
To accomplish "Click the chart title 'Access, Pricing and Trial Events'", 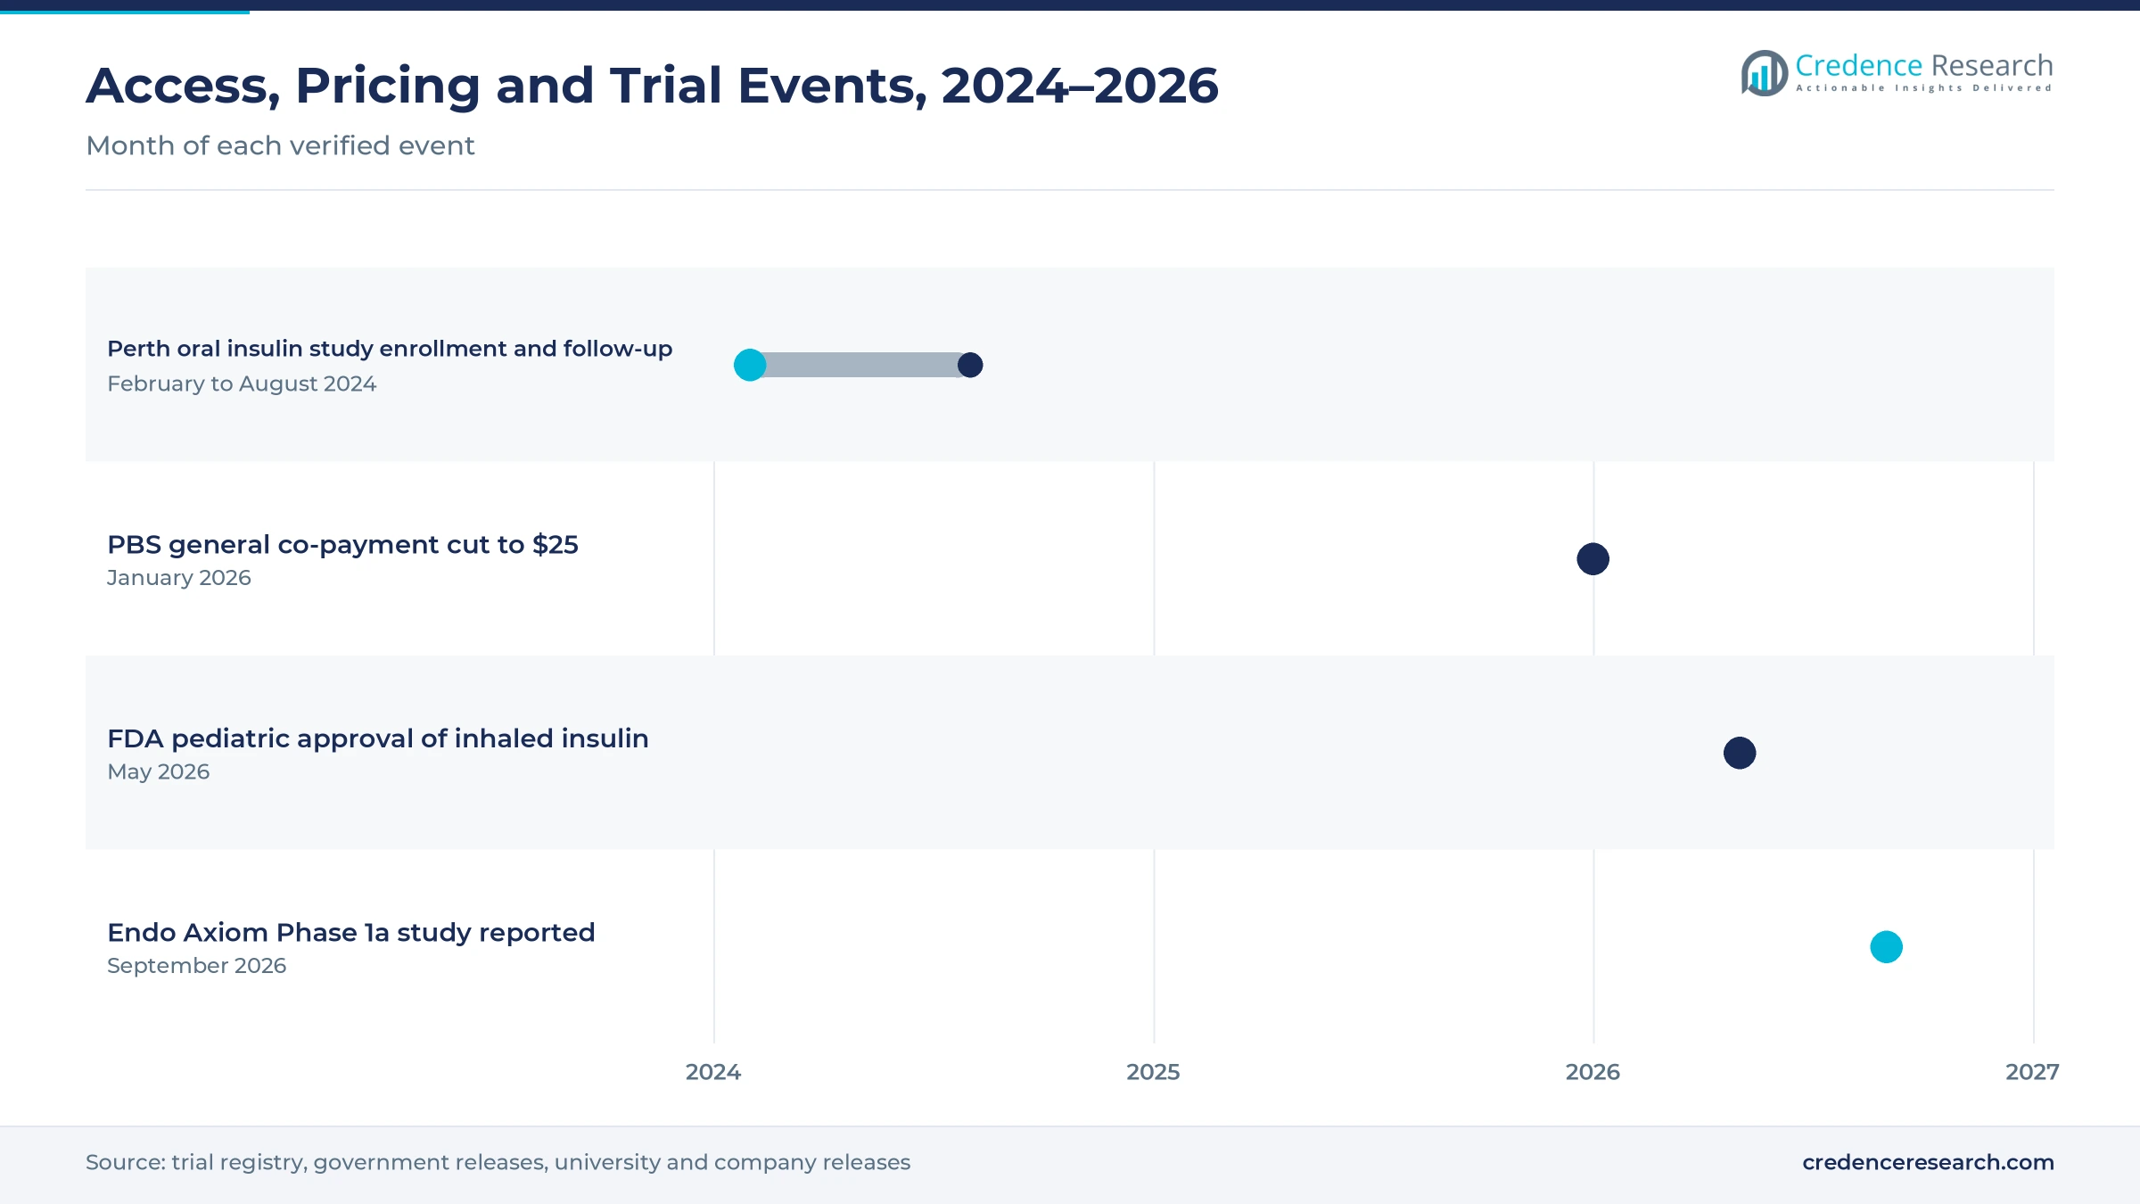I will click(x=652, y=86).
